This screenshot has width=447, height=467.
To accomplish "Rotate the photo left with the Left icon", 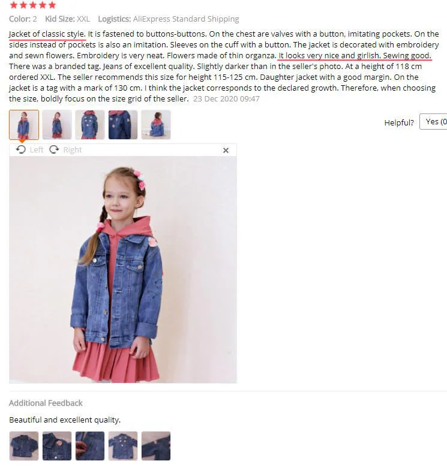I will [21, 149].
